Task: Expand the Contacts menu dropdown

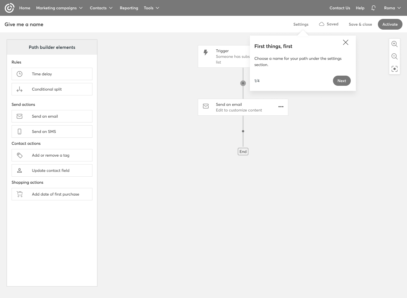Action: 101,8
